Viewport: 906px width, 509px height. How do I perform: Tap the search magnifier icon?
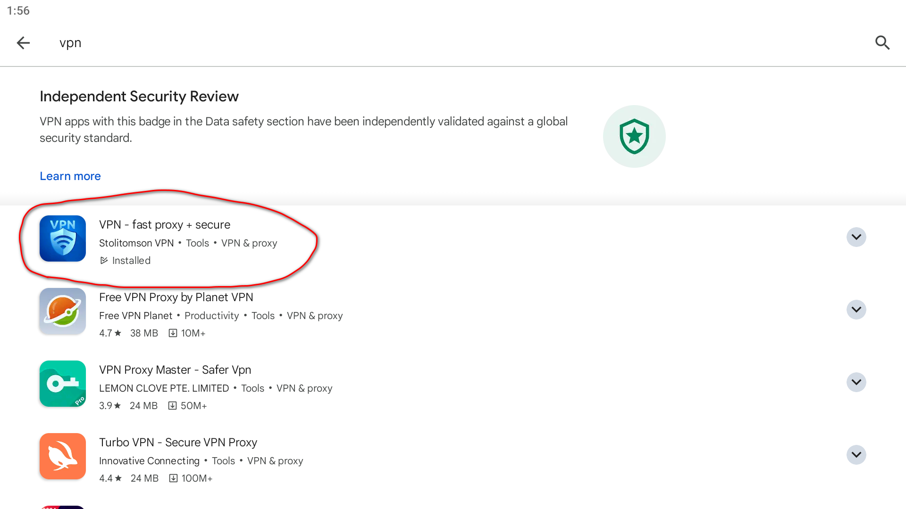882,43
